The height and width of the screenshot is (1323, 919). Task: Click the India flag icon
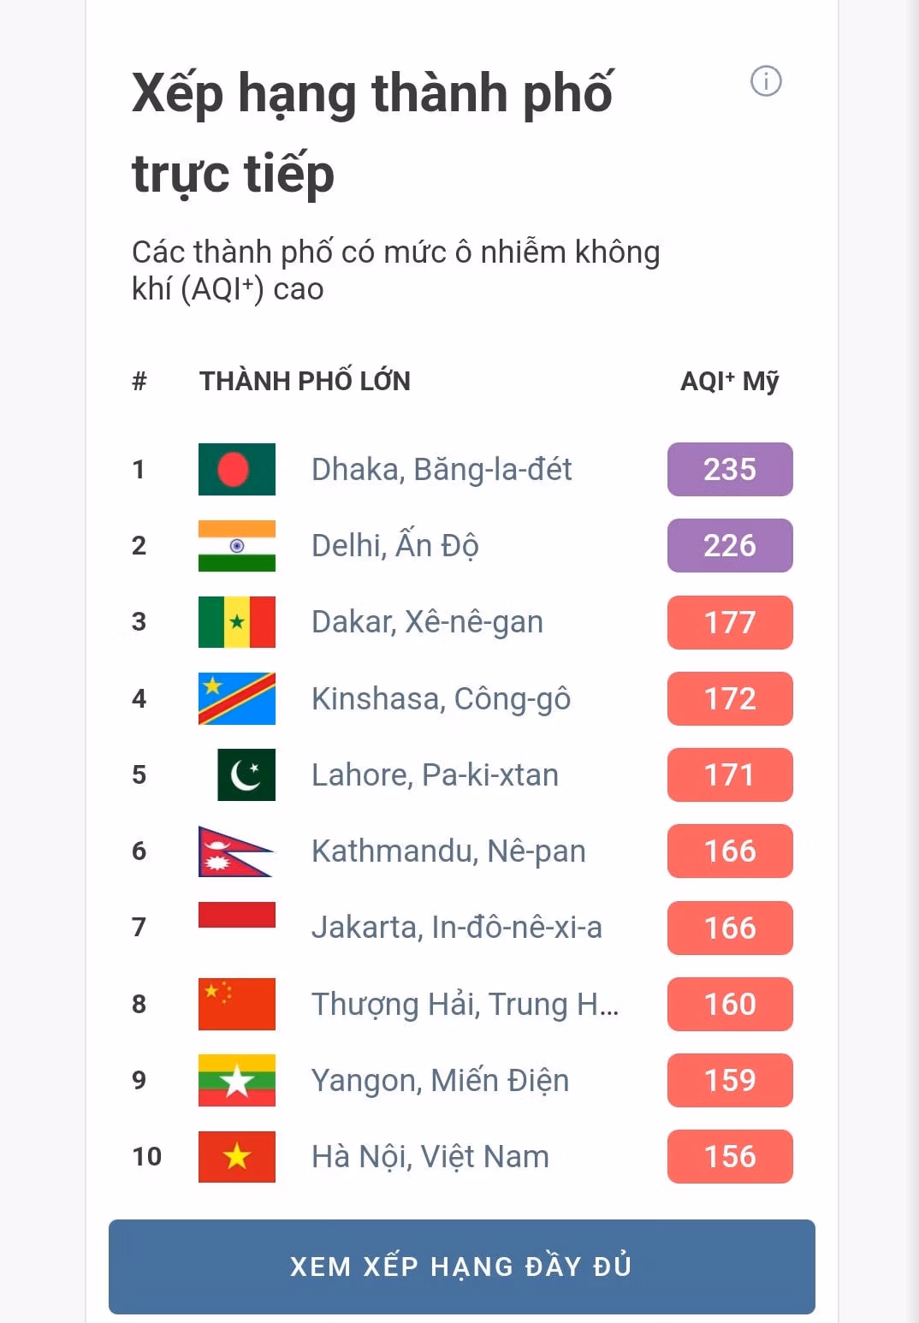[x=237, y=545]
